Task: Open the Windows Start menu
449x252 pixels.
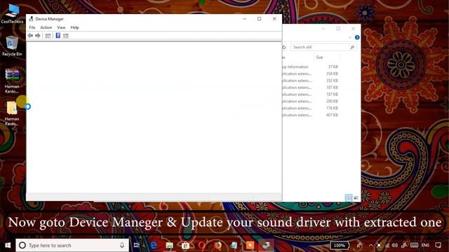Action: pos(8,245)
